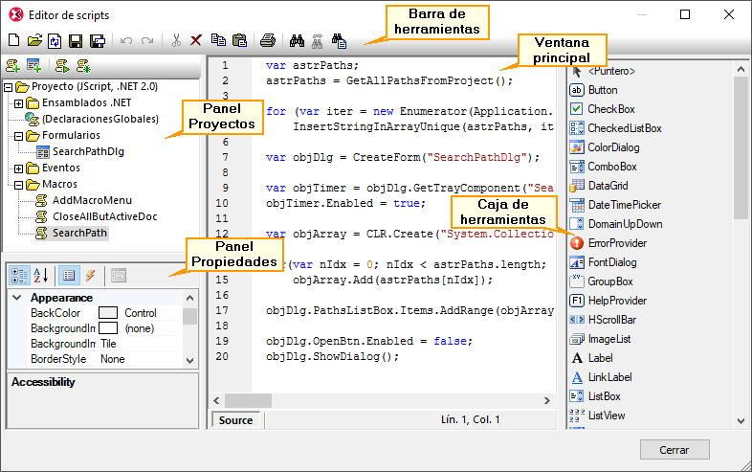Click the Paste clipboard icon in the toolbar

[239, 41]
